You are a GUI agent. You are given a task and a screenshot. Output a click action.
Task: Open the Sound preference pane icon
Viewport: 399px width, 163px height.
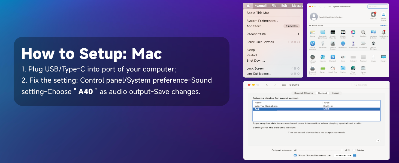click(x=343, y=57)
